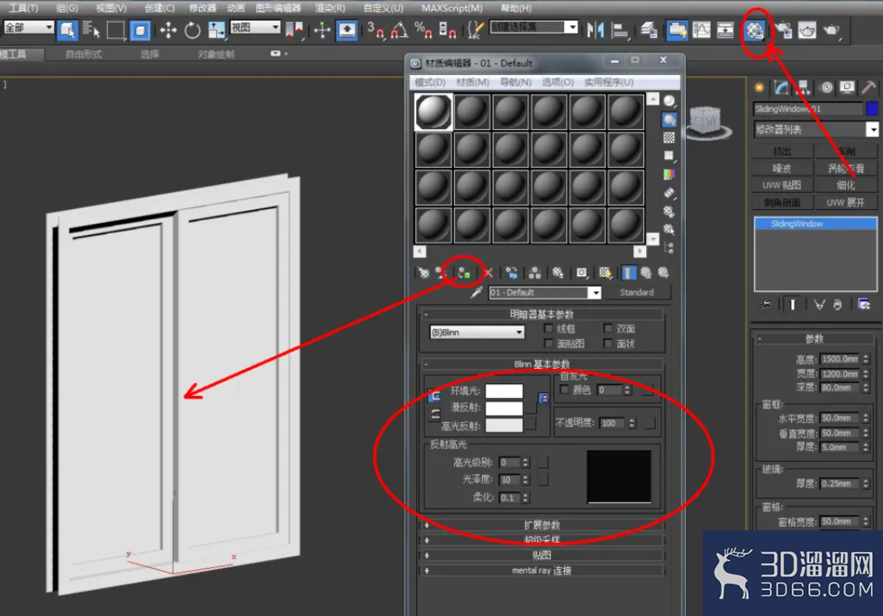
Task: Click the 噪波 modifier button
Action: [782, 169]
